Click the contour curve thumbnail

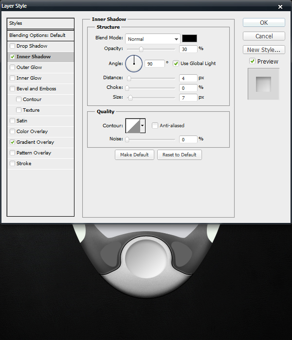(x=133, y=125)
